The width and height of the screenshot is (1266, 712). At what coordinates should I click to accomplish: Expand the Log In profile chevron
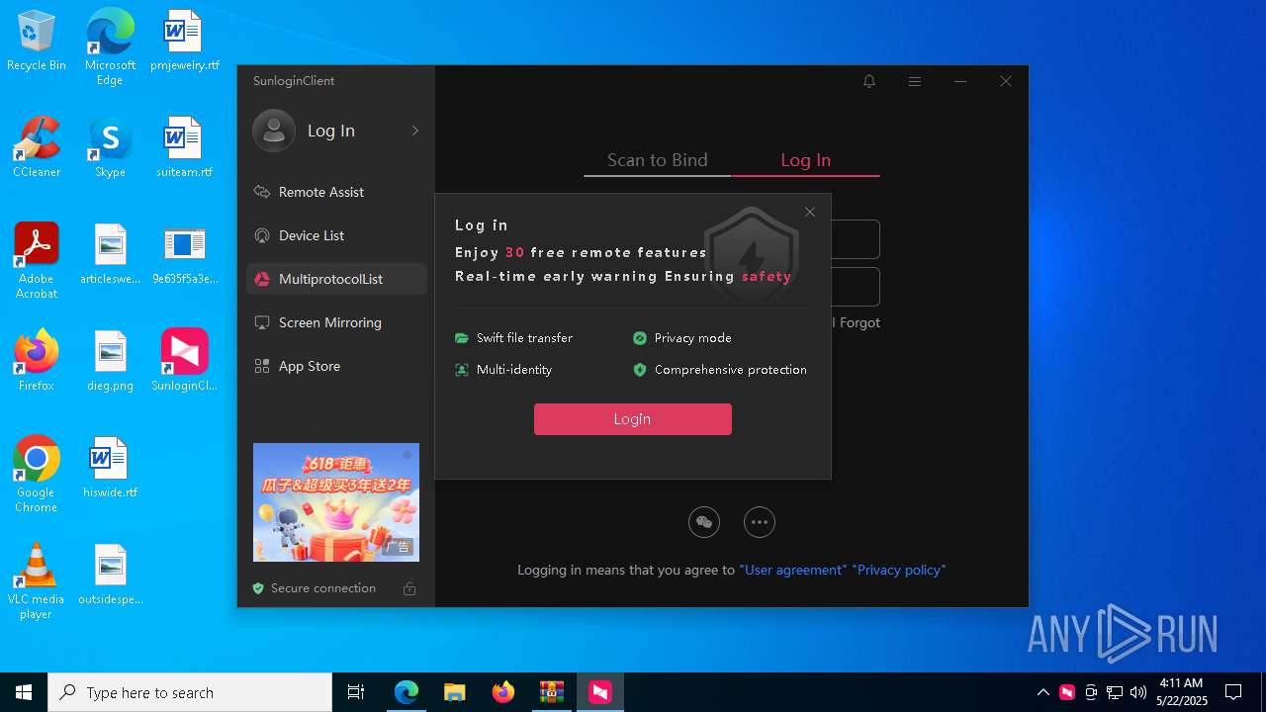(415, 131)
